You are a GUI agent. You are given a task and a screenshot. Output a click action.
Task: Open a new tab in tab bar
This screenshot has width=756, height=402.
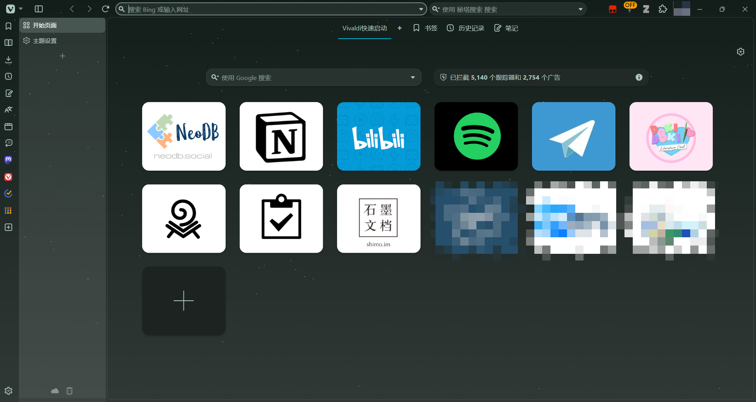62,56
